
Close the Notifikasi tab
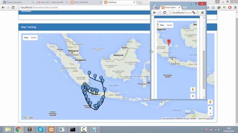pos(134,2)
